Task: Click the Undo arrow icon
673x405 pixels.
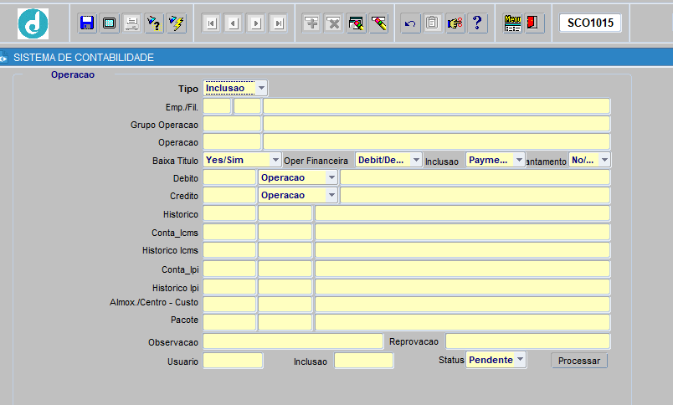Action: [x=410, y=23]
